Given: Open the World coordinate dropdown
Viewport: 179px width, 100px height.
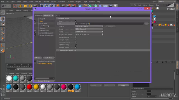Looking at the screenshot, I should 96,86.
